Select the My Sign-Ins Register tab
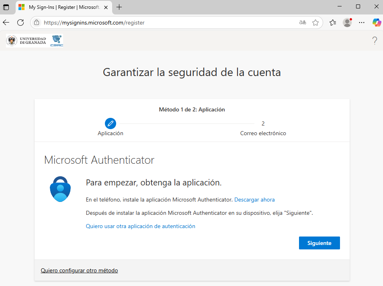 point(64,7)
